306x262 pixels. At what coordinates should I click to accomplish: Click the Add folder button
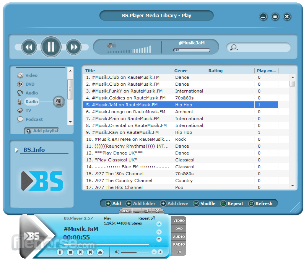(x=140, y=203)
